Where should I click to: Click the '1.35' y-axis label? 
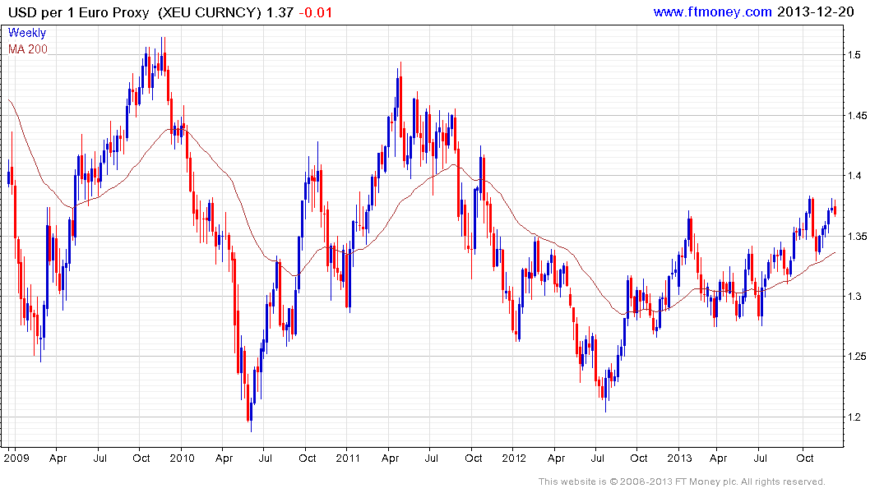click(857, 236)
